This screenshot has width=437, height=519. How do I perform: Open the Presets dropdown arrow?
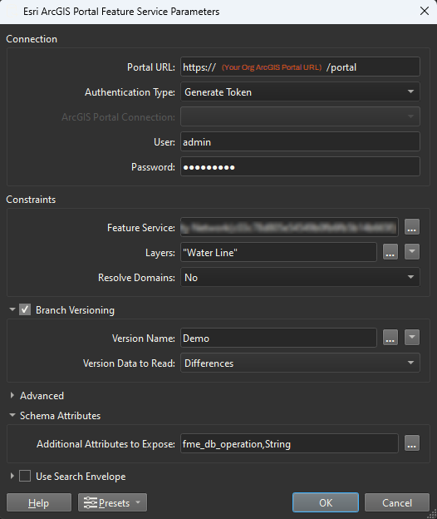pos(138,502)
